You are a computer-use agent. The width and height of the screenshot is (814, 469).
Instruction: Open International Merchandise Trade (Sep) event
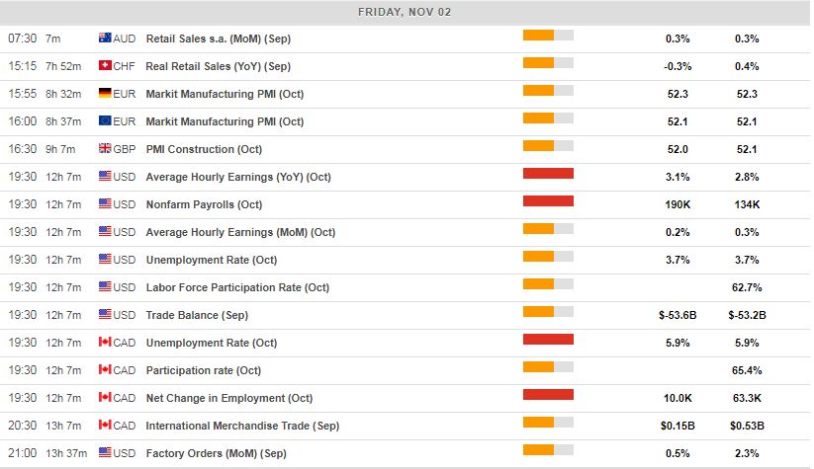coord(242,426)
